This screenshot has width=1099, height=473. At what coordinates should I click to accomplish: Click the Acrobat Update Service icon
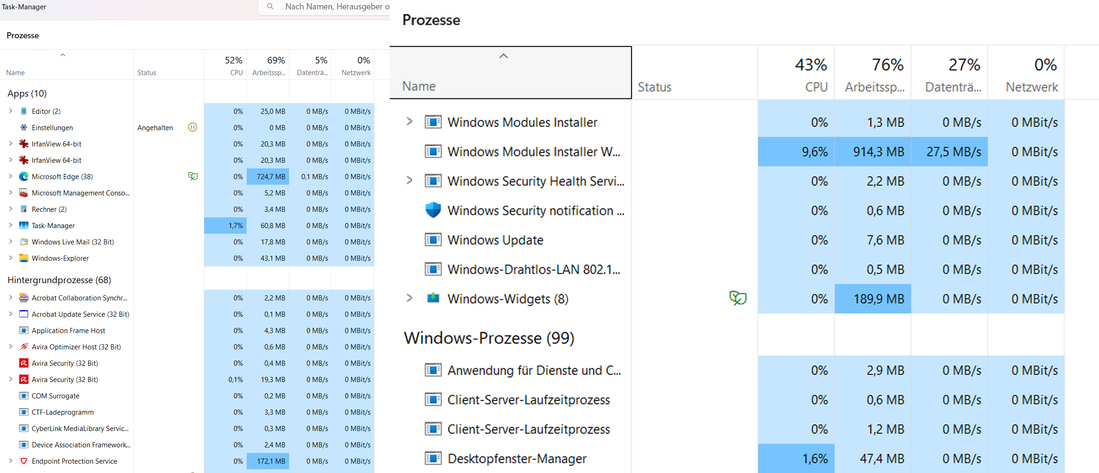[x=23, y=314]
